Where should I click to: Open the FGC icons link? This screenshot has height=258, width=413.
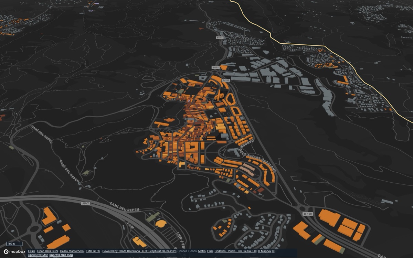(210, 251)
